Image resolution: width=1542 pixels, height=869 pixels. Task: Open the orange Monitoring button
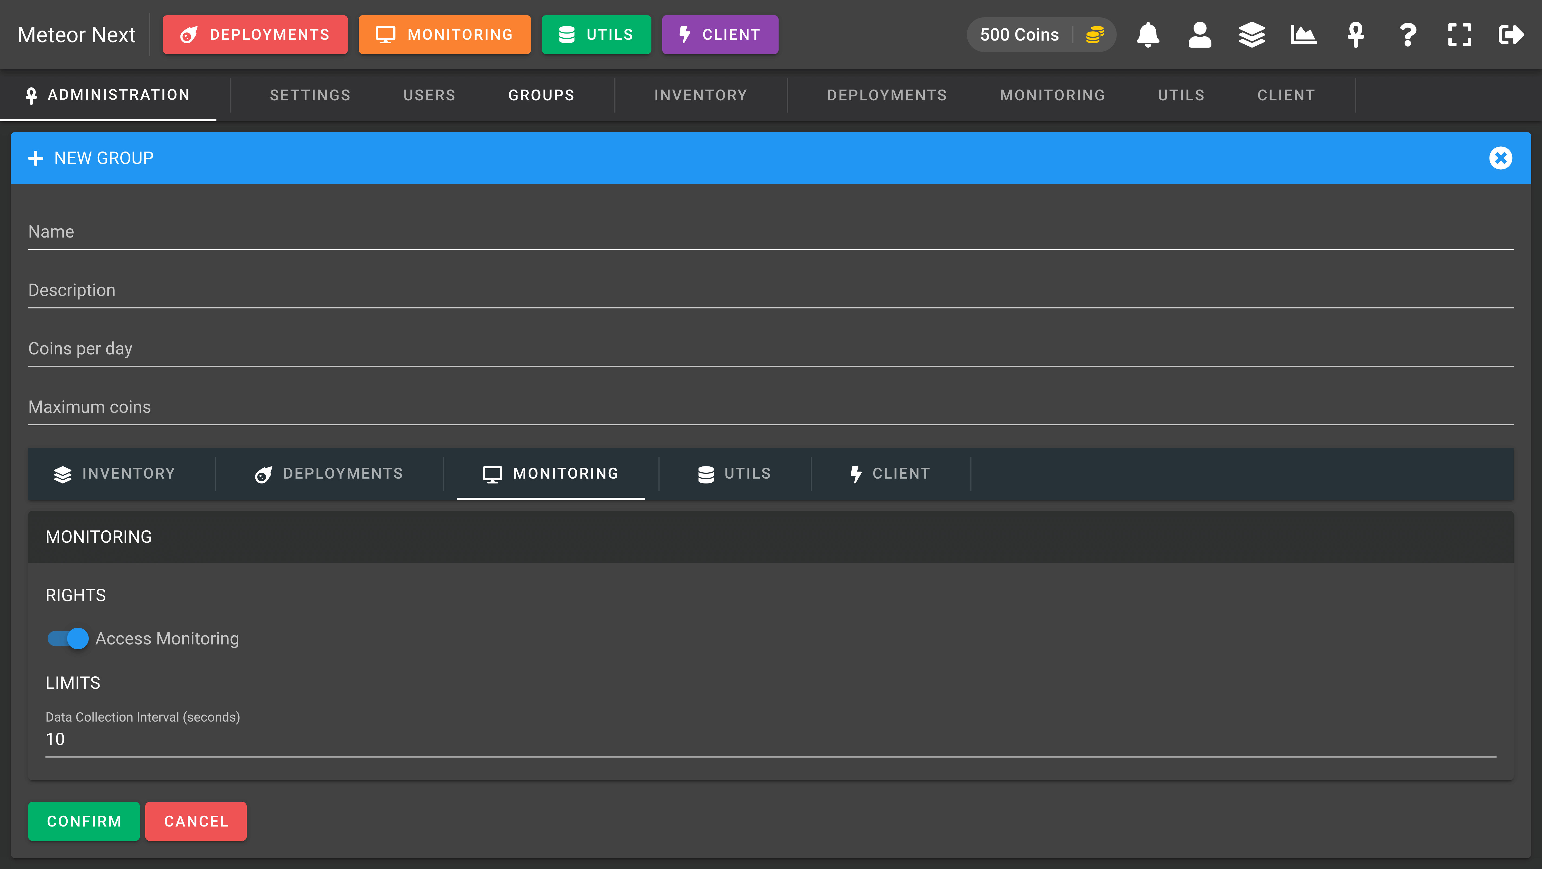pyautogui.click(x=445, y=35)
